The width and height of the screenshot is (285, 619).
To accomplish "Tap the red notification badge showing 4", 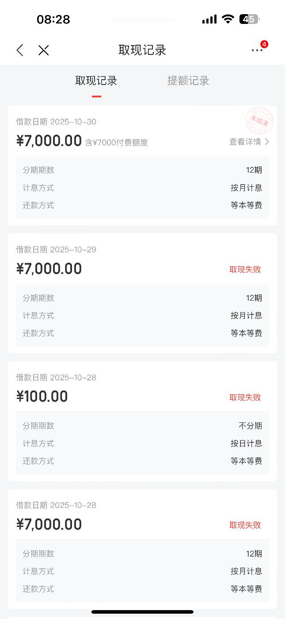I will (x=264, y=44).
